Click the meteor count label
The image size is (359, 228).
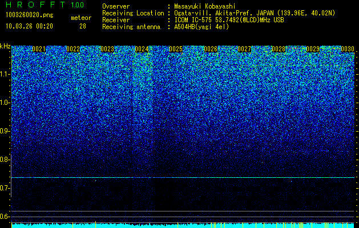[x=81, y=18]
